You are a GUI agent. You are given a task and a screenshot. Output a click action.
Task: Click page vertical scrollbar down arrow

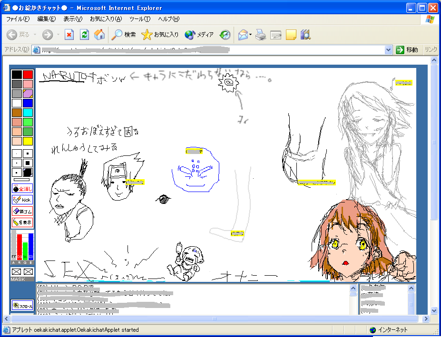pyautogui.click(x=434, y=310)
